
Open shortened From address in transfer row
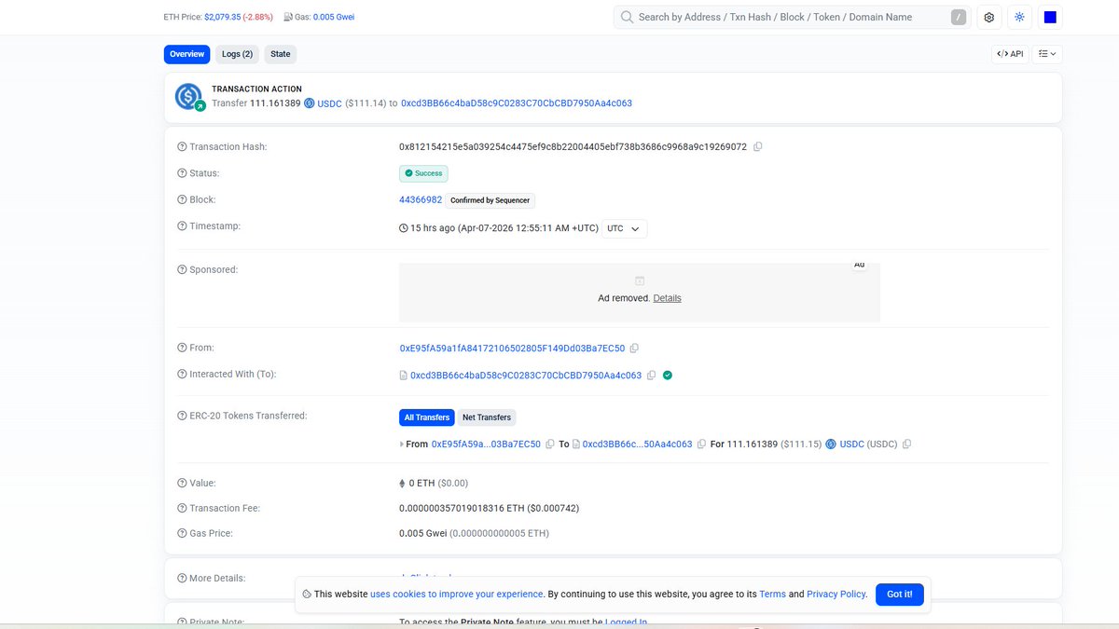point(486,444)
